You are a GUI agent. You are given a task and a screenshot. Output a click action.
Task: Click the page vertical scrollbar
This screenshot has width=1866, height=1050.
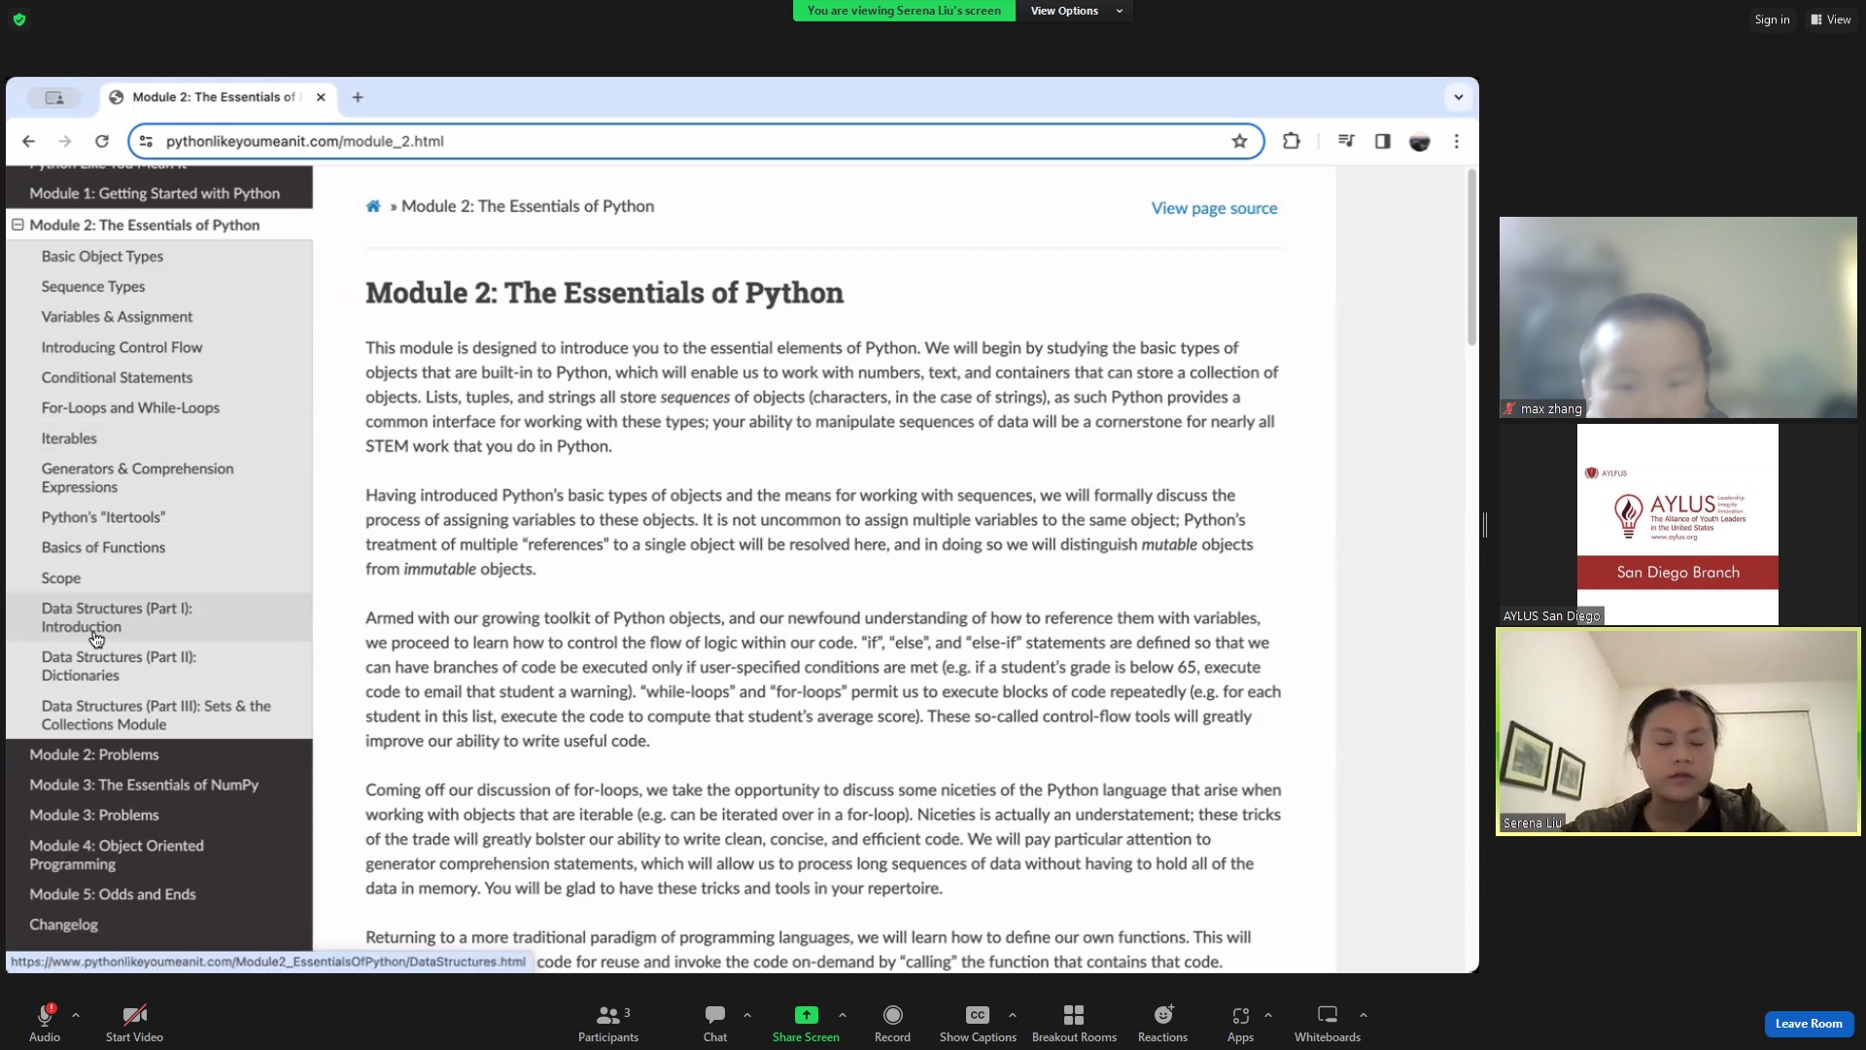(x=1471, y=258)
